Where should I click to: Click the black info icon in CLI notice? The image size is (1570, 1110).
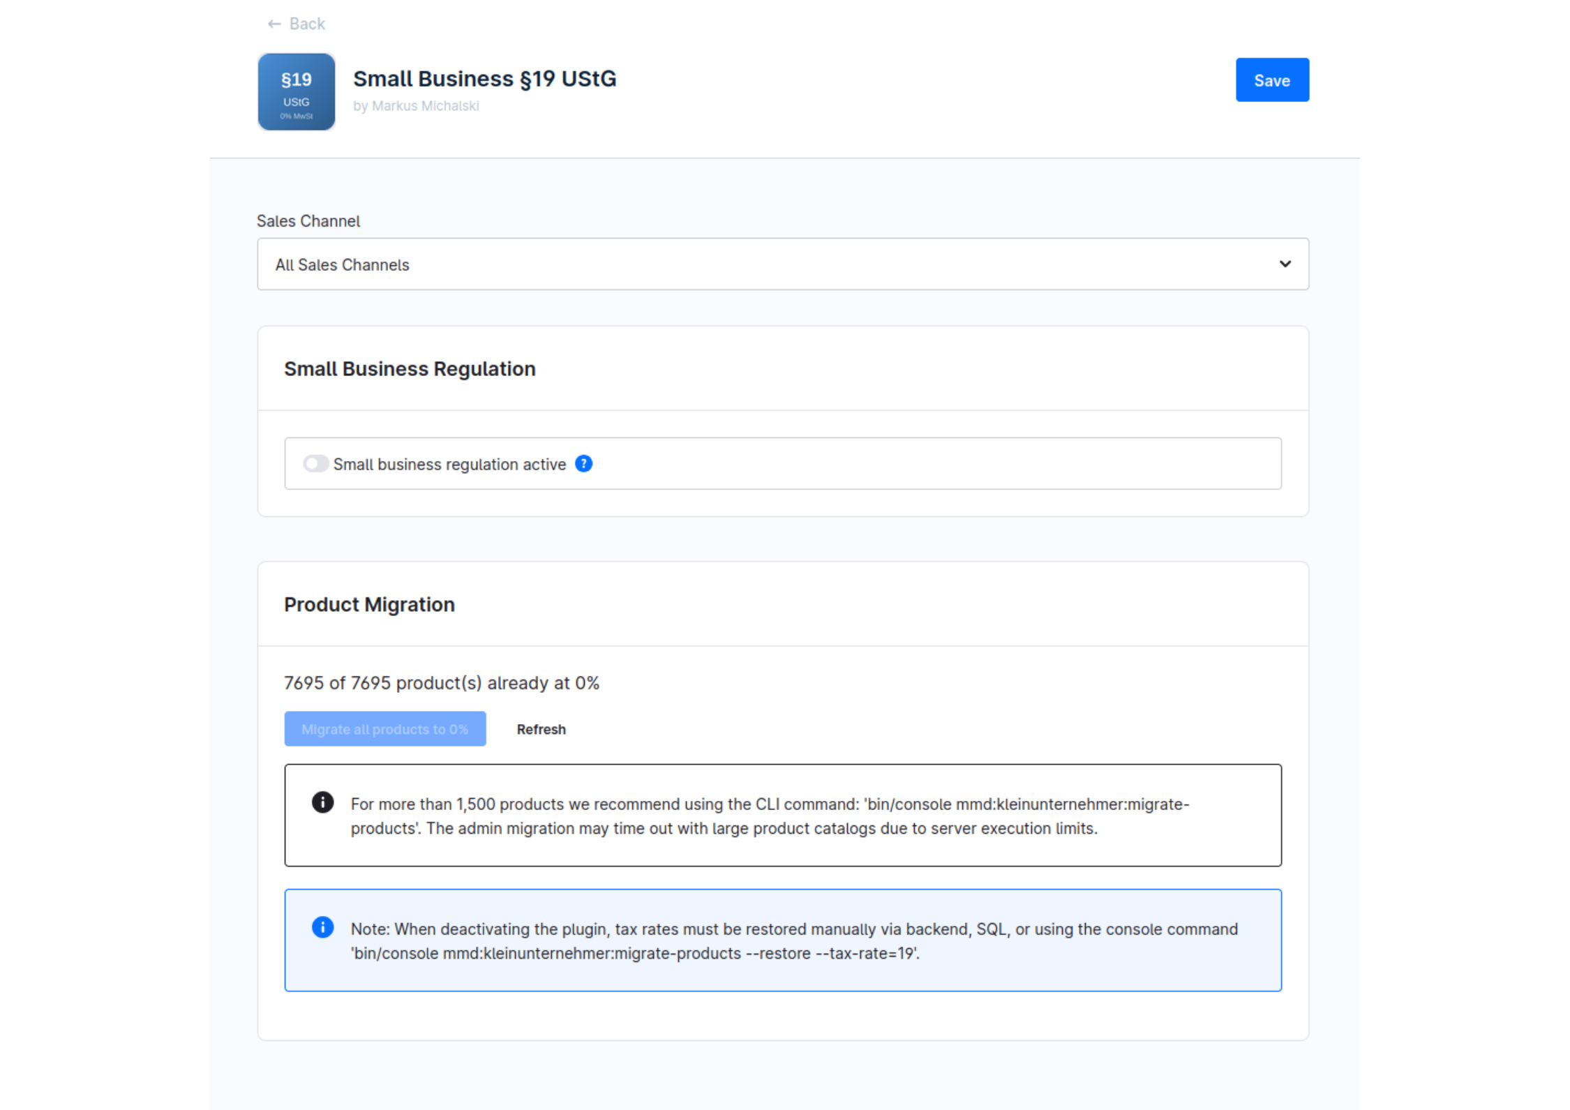pos(322,802)
